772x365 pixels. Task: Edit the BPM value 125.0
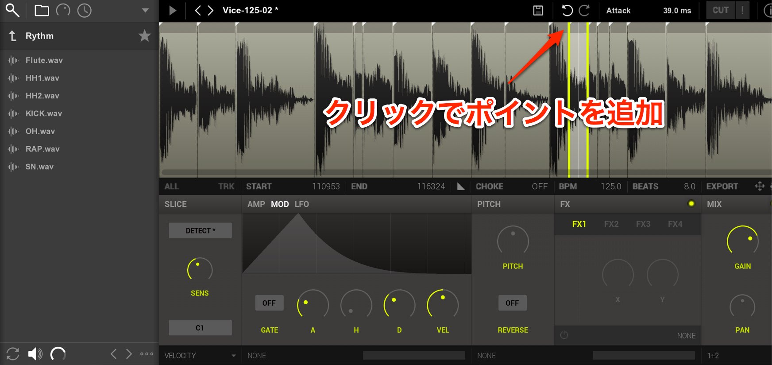(611, 186)
